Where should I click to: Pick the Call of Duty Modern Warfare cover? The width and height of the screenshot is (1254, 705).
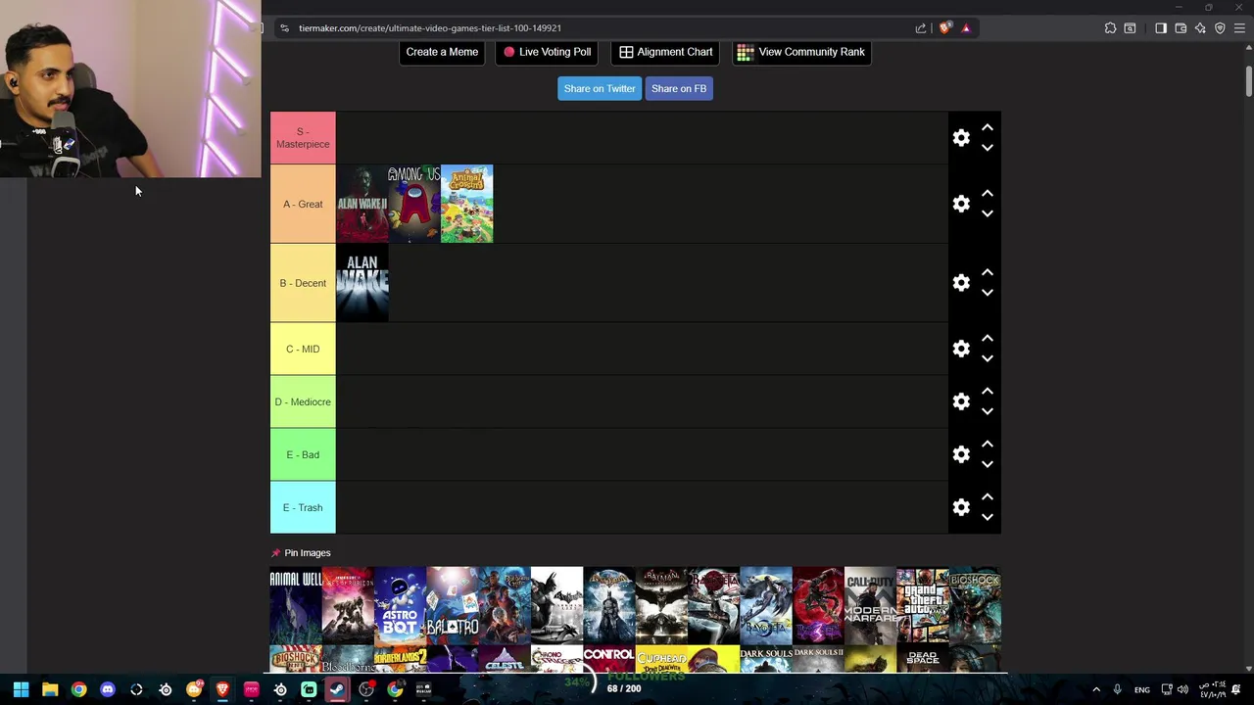click(x=871, y=606)
